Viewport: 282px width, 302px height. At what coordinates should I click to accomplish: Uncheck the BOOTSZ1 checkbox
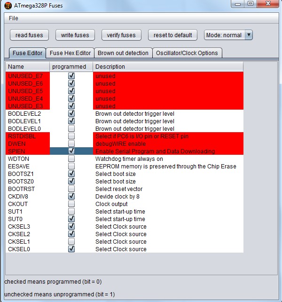[x=71, y=174]
